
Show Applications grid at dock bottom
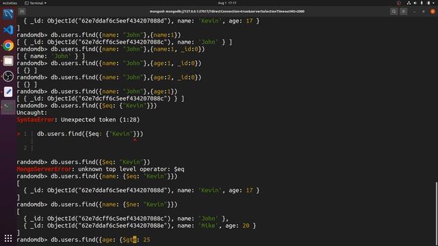pyautogui.click(x=8, y=238)
